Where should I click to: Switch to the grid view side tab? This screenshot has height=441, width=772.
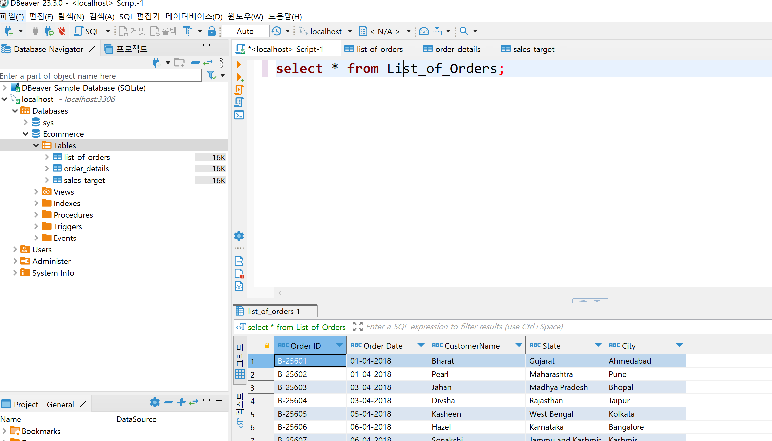point(240,361)
